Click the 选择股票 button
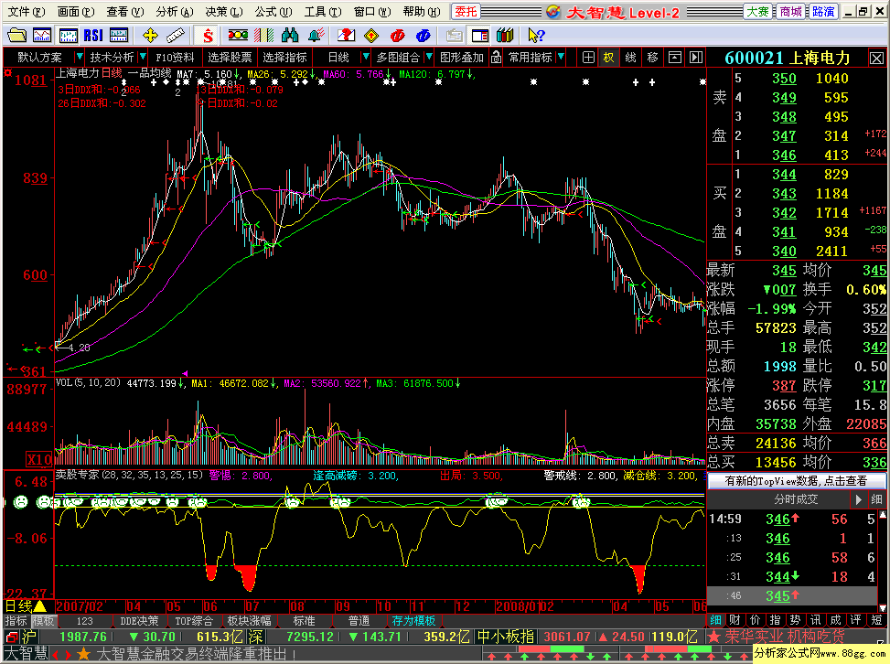Screen dimensions: 890x664 (230, 58)
